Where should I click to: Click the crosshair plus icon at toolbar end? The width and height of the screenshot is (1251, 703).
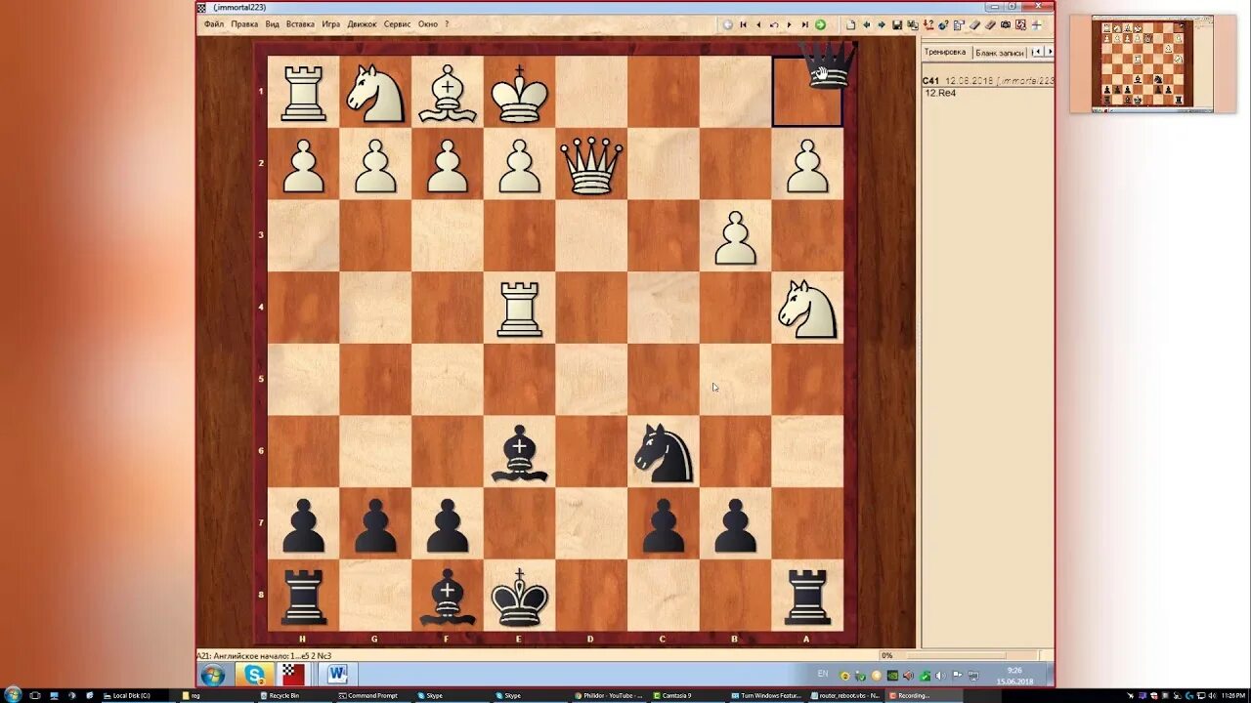(1036, 24)
